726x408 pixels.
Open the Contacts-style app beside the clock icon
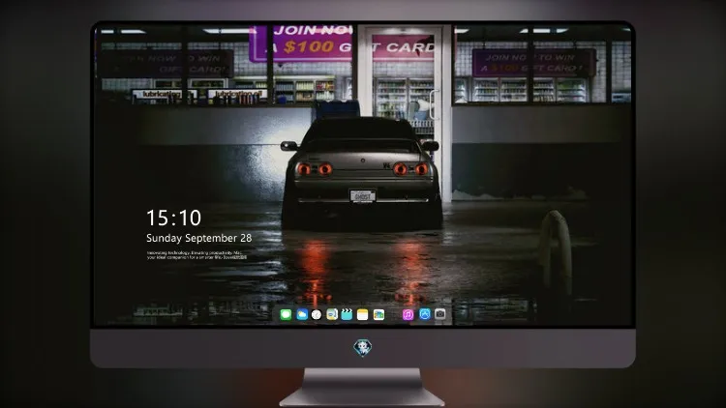[332, 314]
